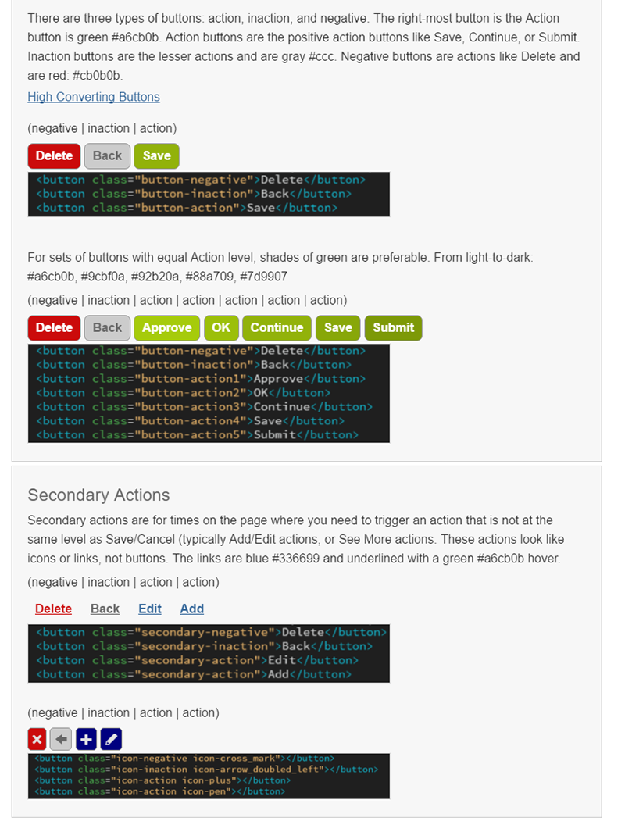Click the gray underlined Back link
The width and height of the screenshot is (625, 832).
coord(105,609)
